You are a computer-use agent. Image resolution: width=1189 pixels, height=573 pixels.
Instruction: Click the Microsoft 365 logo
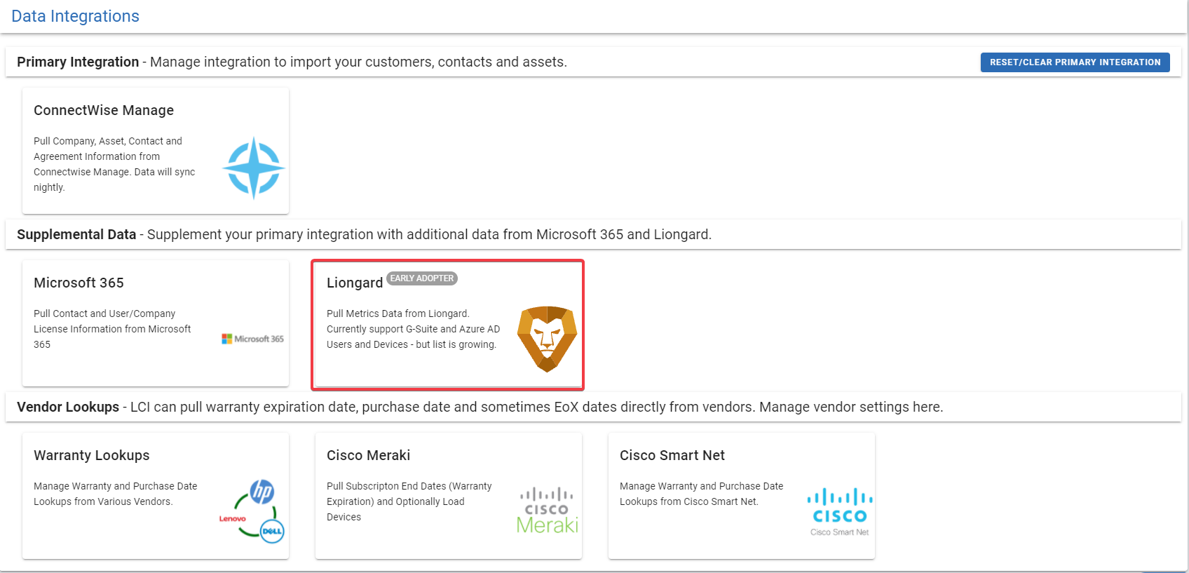253,339
